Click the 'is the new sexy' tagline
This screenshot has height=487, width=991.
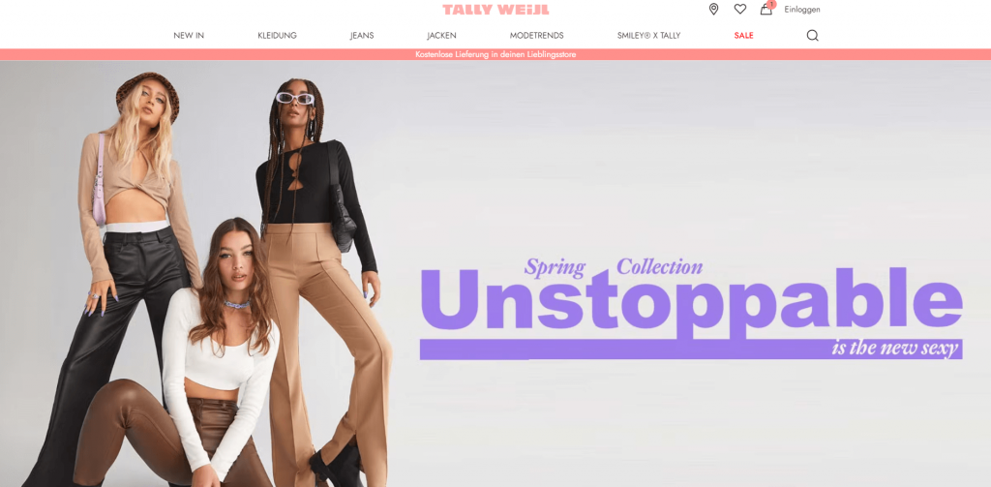tap(895, 349)
